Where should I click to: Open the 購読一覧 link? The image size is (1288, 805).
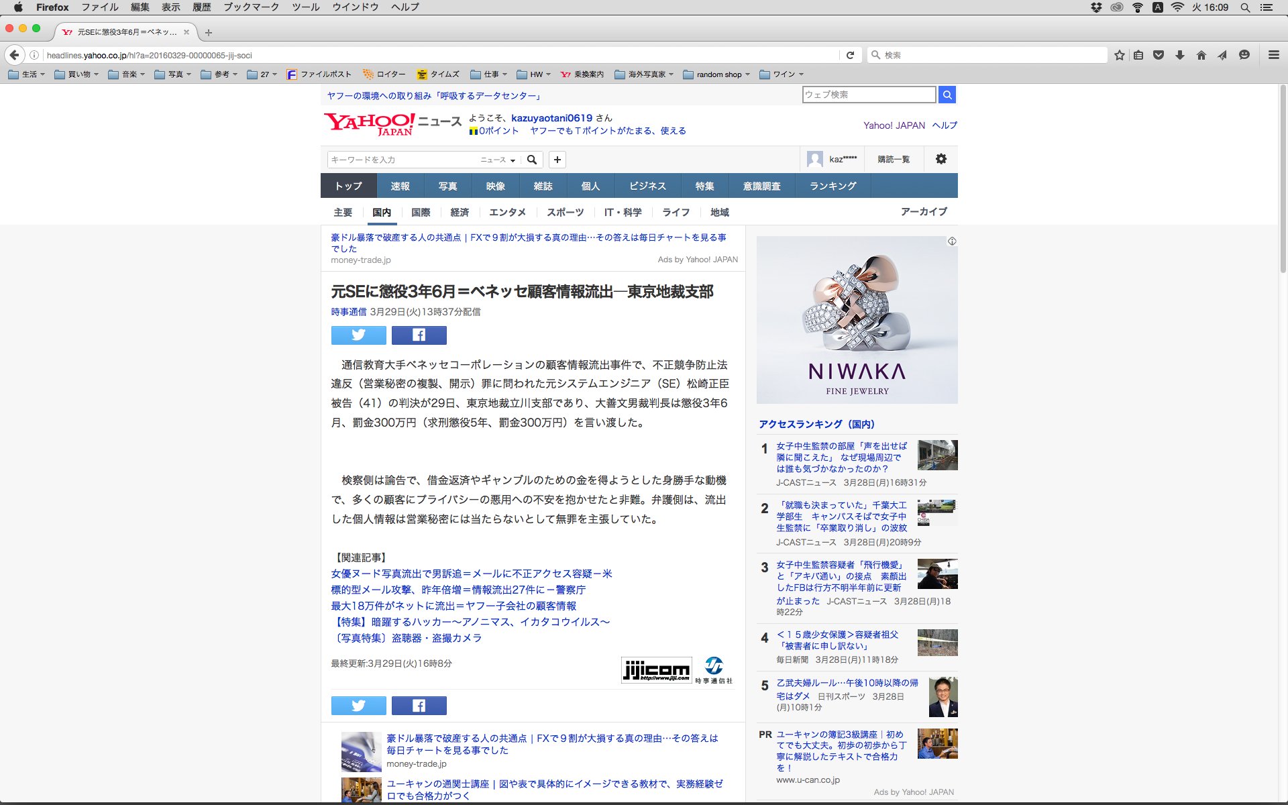[893, 159]
